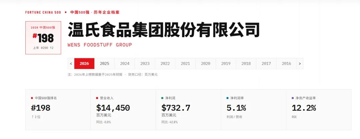
Task: Click the 12.2% ROE value
Action: point(304,108)
